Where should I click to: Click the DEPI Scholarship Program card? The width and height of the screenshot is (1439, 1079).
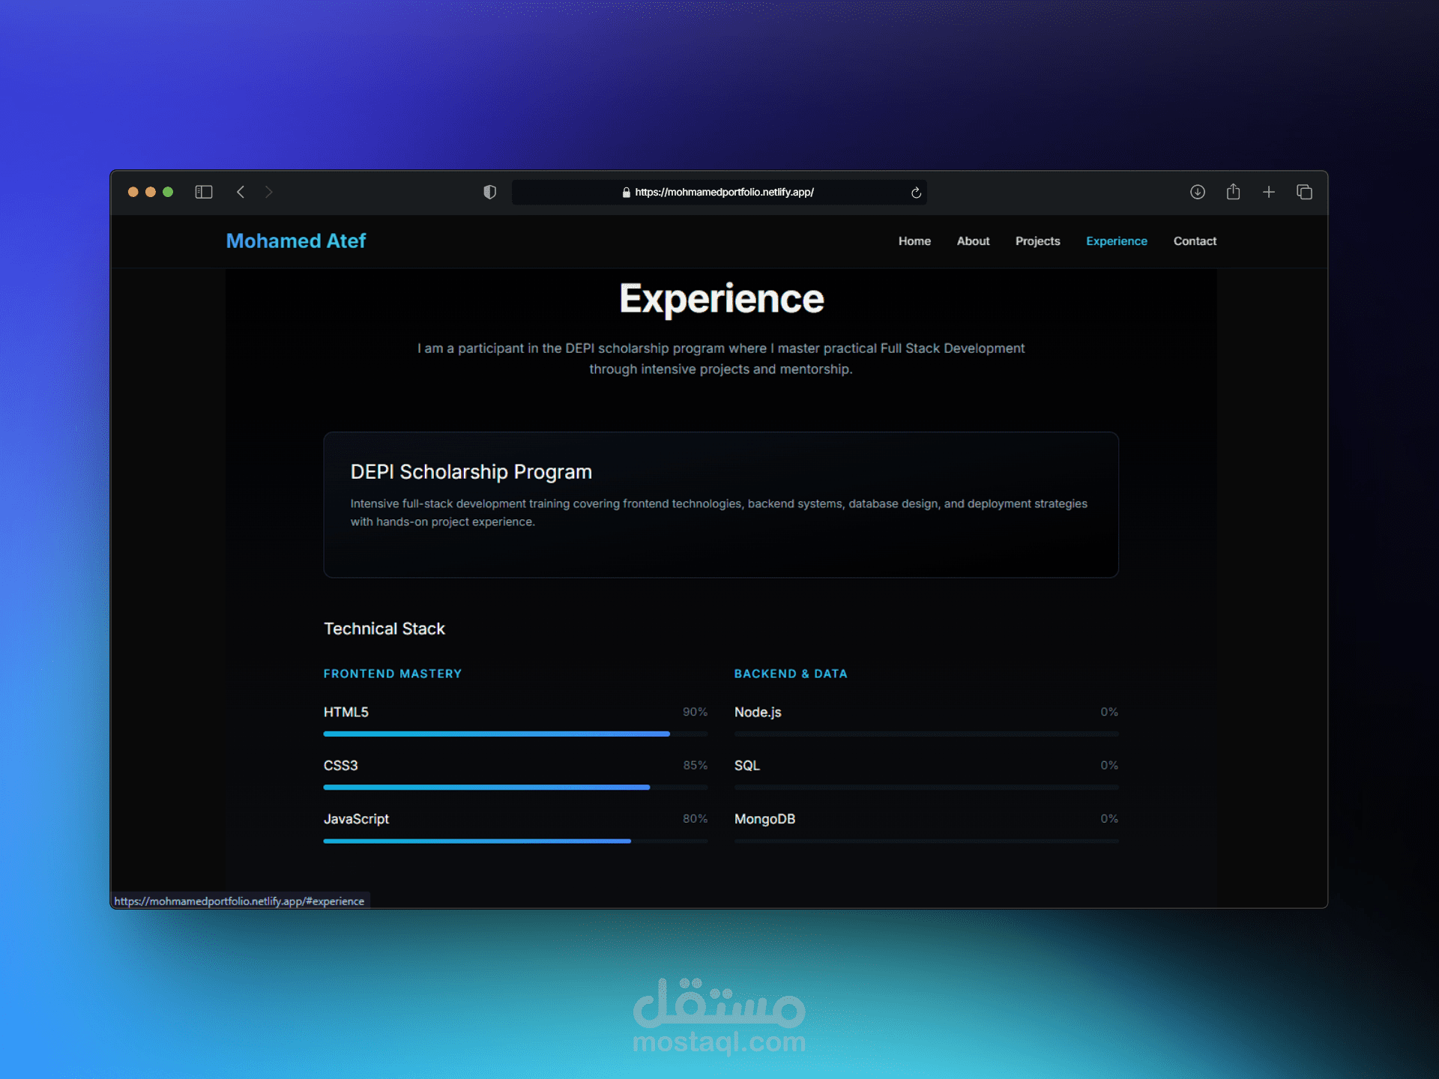(x=720, y=504)
